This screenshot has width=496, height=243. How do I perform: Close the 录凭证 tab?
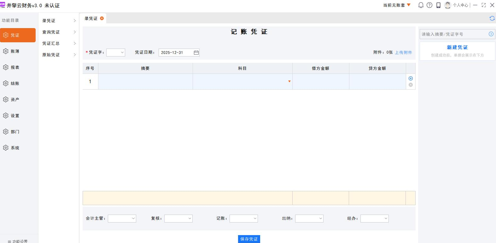click(102, 18)
